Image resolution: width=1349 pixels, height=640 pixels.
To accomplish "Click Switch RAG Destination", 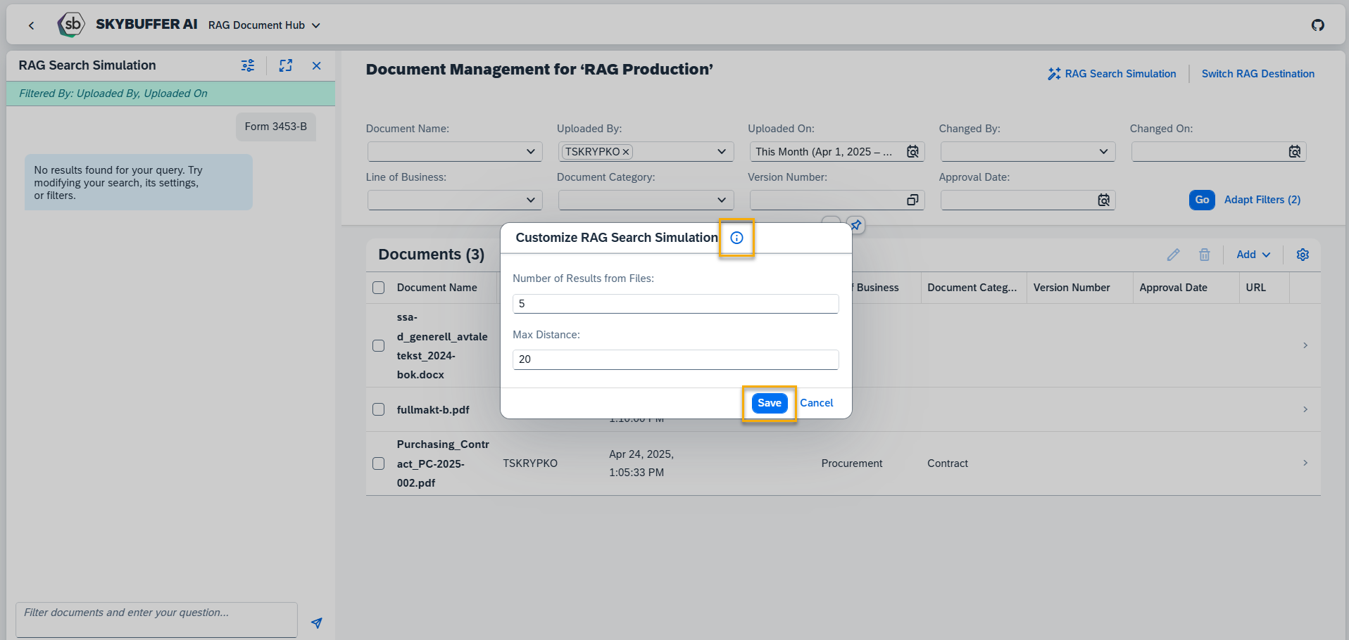I will [x=1257, y=74].
